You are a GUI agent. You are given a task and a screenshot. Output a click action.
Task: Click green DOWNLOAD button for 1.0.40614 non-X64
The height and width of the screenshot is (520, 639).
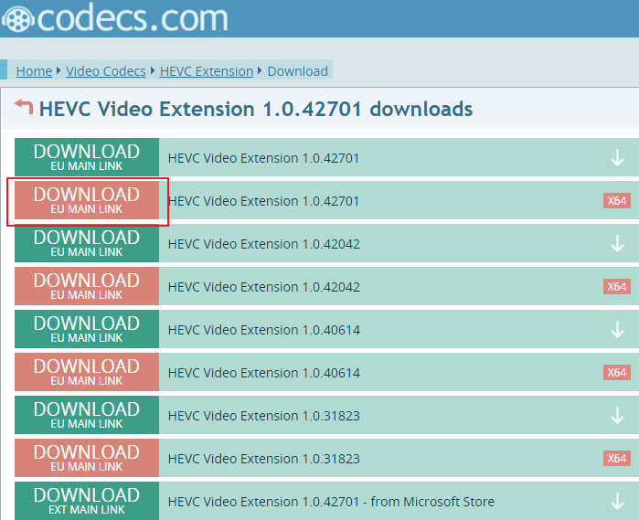(87, 329)
